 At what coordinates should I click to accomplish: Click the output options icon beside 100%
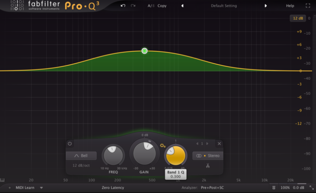coord(273,188)
